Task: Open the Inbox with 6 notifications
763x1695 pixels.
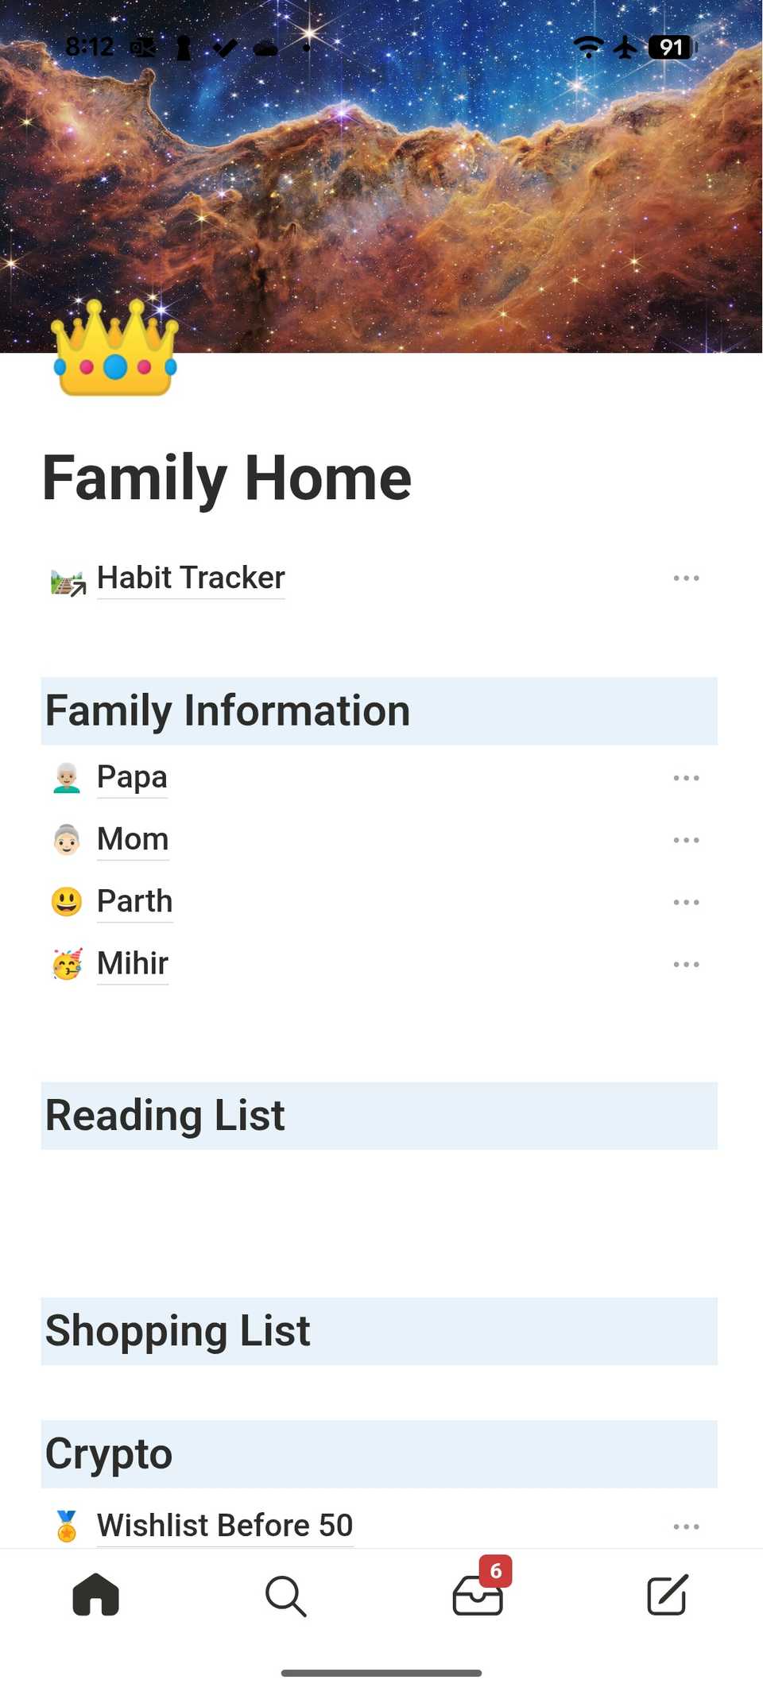Action: [478, 1594]
